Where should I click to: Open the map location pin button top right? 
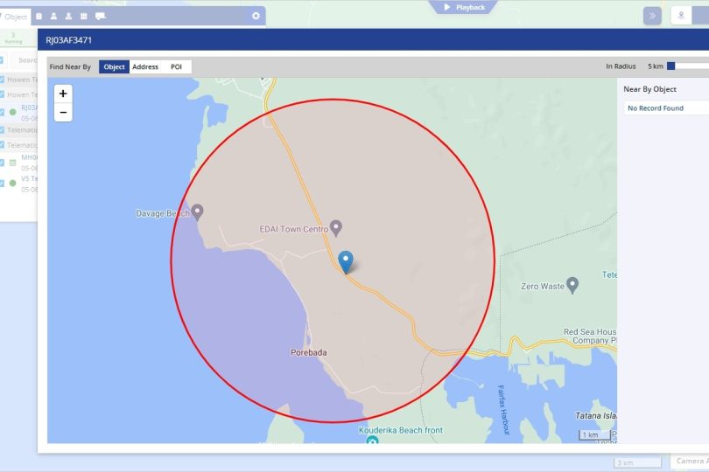click(x=682, y=16)
